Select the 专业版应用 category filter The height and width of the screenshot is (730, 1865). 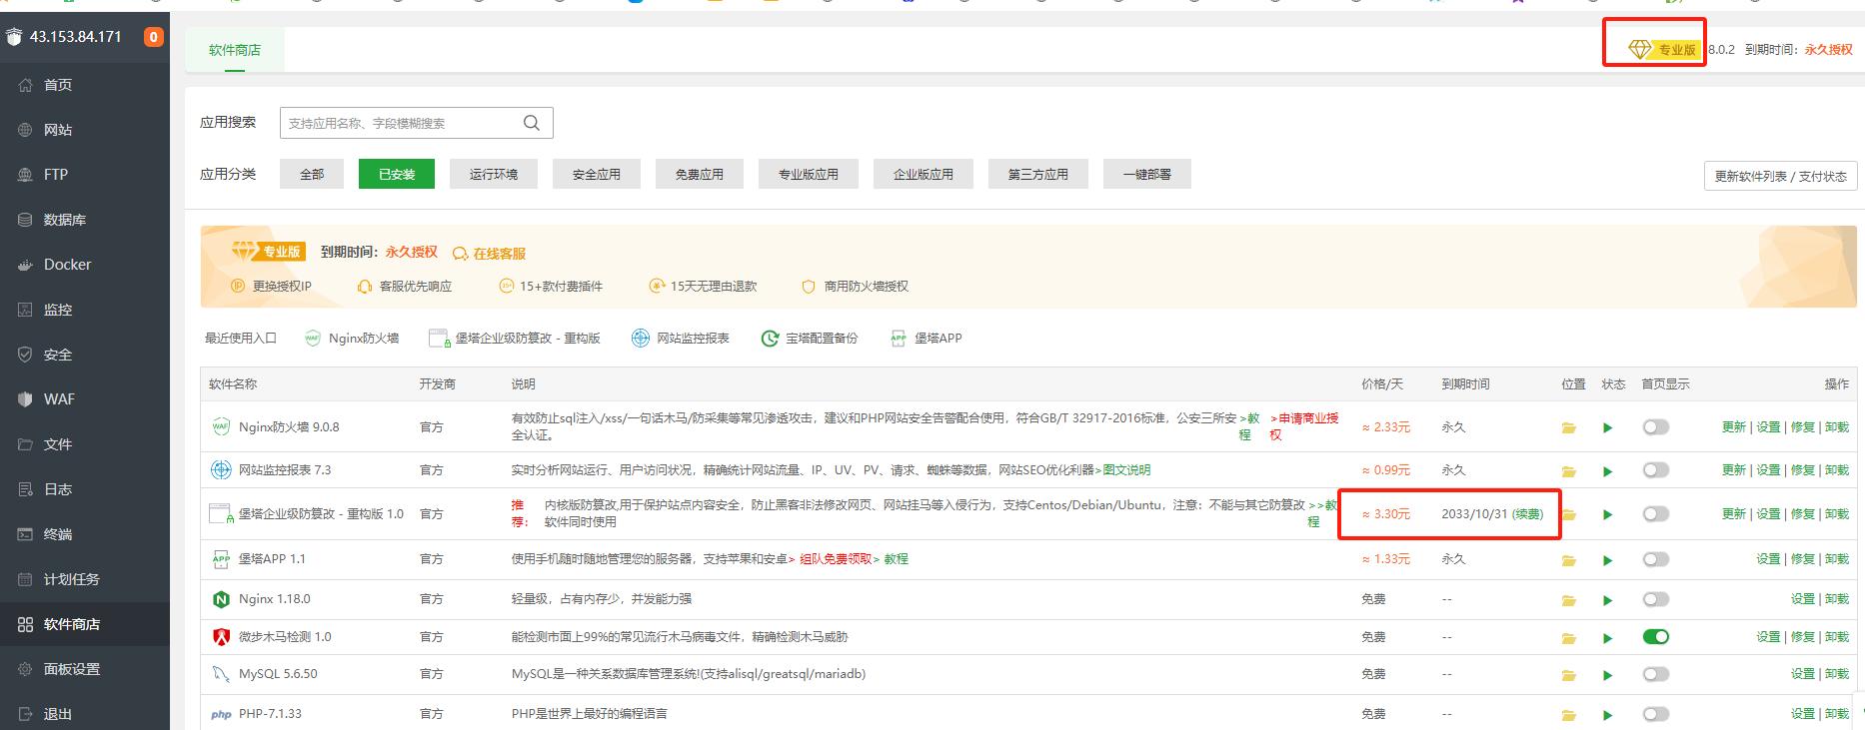coord(809,174)
